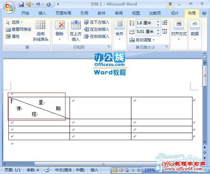
Task: Expand the 合并 dropdown arrow
Action: pyautogui.click(x=119, y=39)
